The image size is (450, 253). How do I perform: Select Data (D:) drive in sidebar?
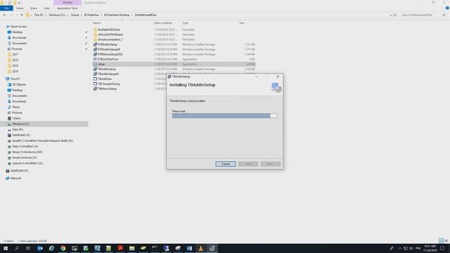[x=18, y=129]
